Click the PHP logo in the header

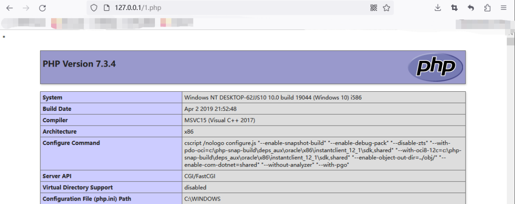point(435,67)
